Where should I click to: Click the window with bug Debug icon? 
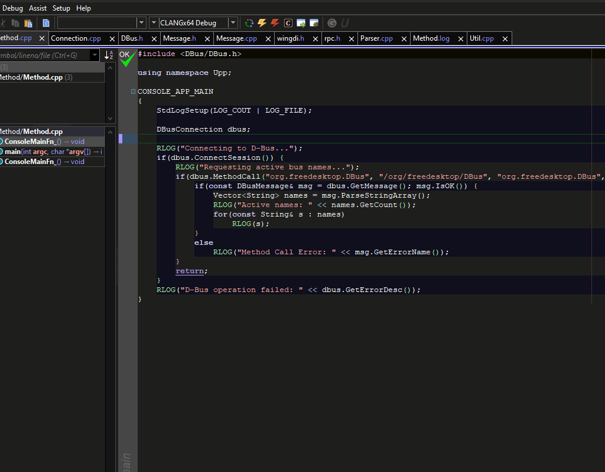(314, 23)
